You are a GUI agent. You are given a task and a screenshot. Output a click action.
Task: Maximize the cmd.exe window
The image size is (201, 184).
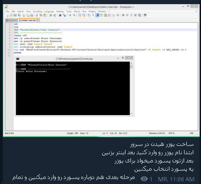(123, 58)
